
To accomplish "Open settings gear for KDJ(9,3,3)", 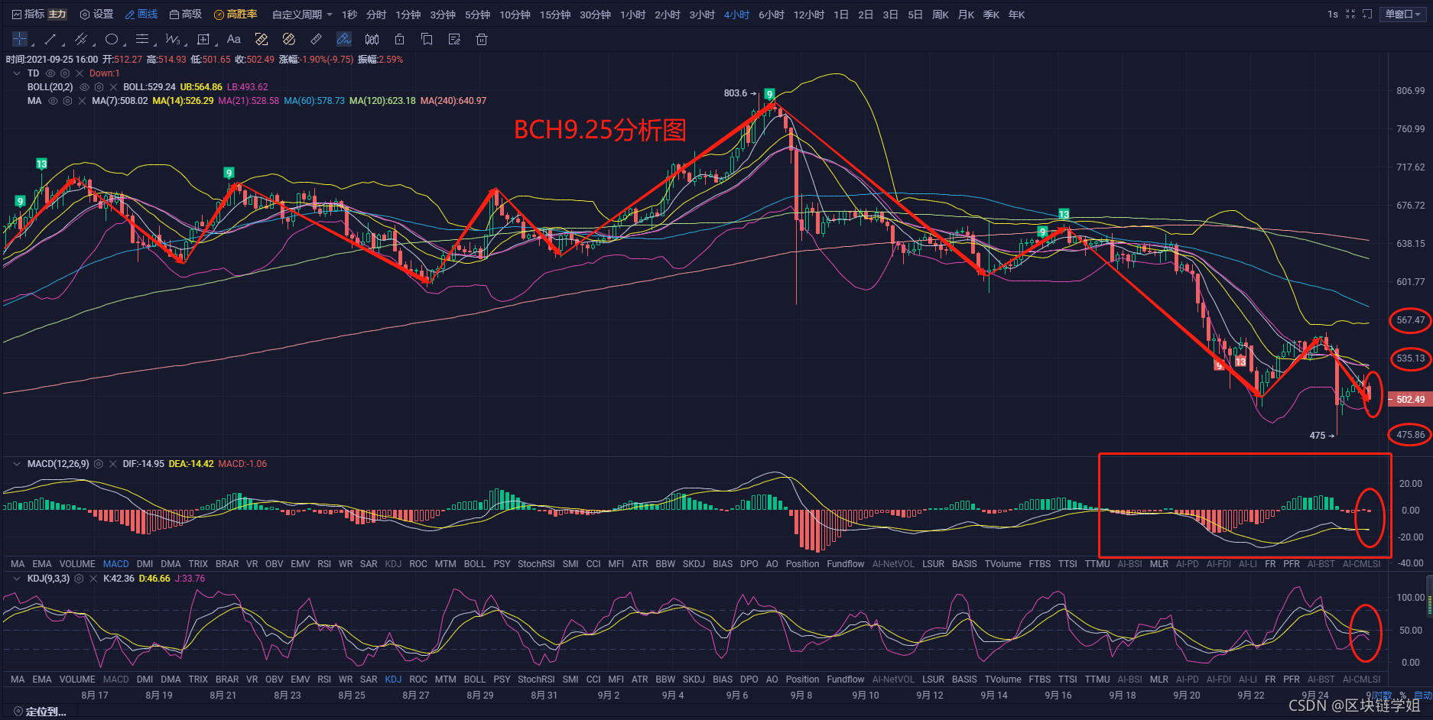I will (79, 579).
